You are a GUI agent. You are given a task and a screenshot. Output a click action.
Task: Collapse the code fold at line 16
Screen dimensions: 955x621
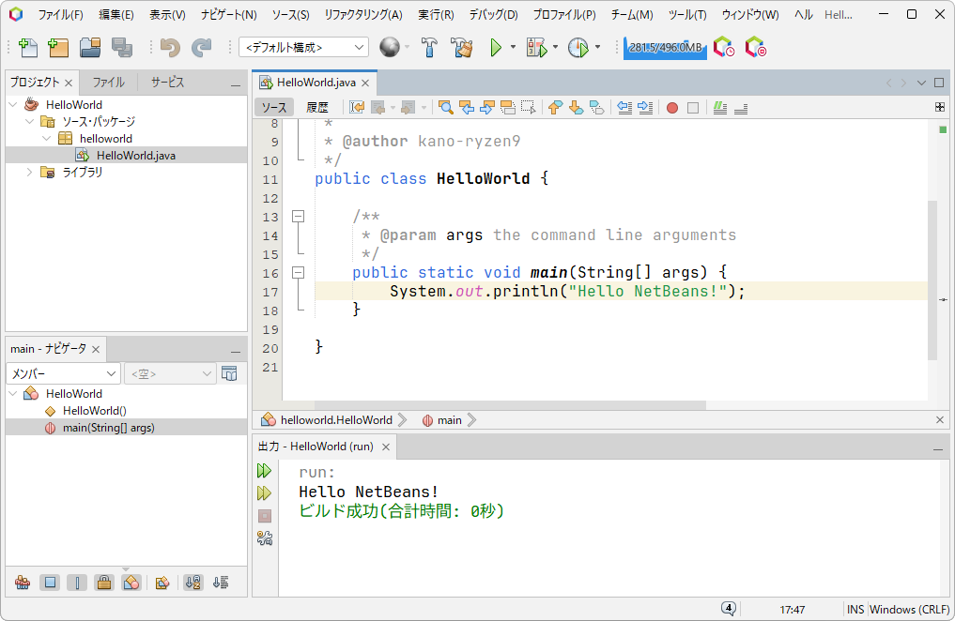coord(298,272)
